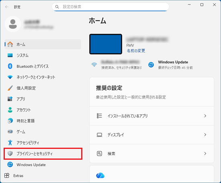Click the ディスプレイ laptop icon
Screen dimensions: 221x183
99,135
